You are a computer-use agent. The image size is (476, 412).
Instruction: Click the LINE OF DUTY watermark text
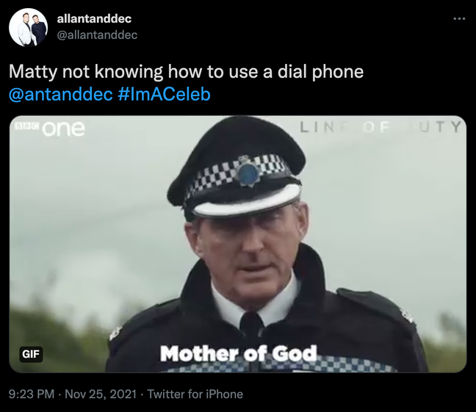[381, 127]
